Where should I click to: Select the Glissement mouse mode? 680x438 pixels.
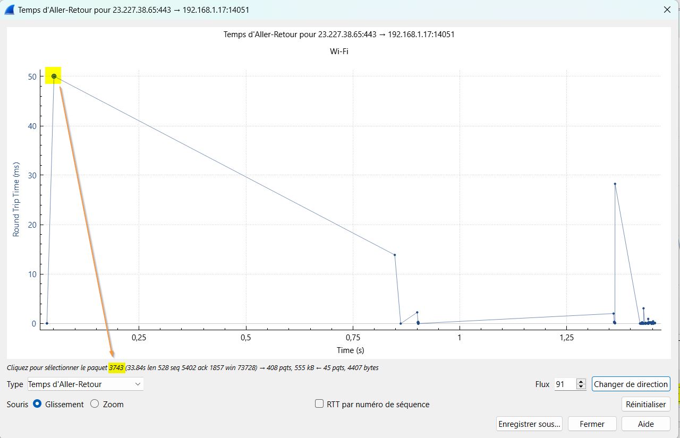37,404
